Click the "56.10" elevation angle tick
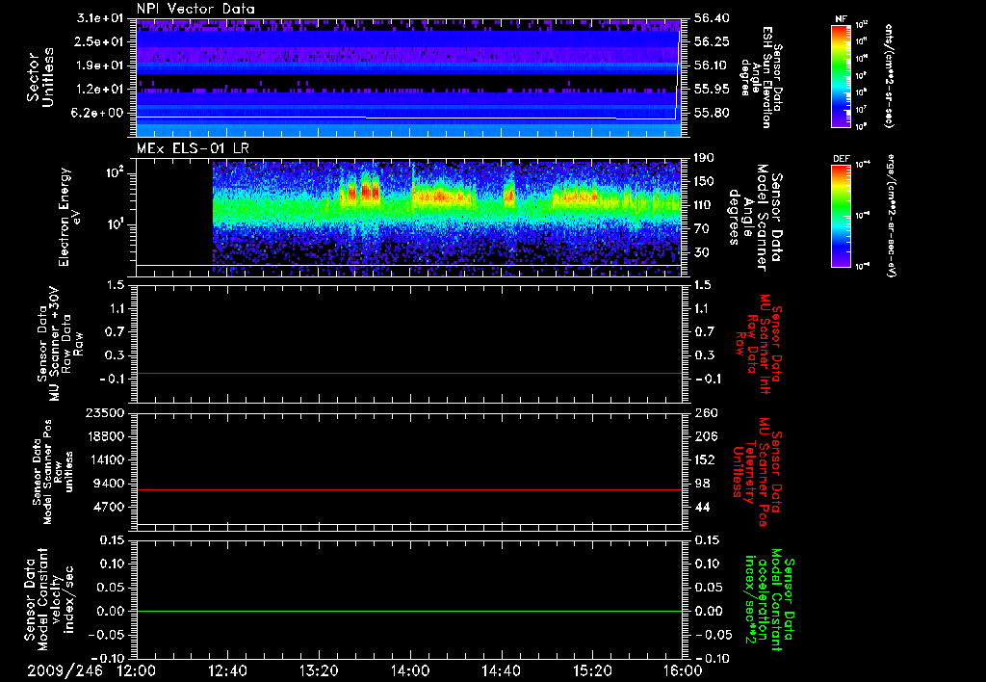The width and height of the screenshot is (986, 682). [x=712, y=66]
